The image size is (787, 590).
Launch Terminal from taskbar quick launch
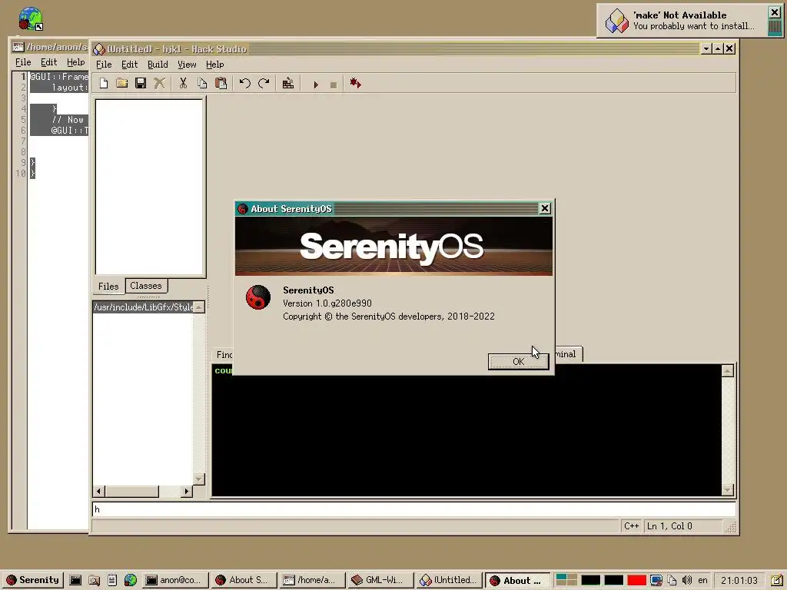coord(75,580)
